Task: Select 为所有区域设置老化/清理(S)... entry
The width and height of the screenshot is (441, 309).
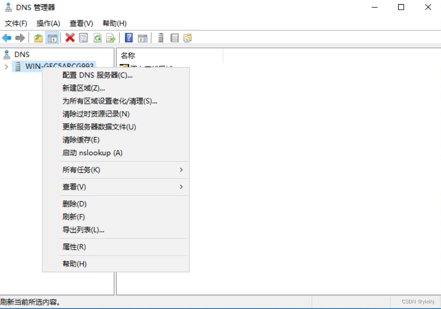Action: [116, 101]
